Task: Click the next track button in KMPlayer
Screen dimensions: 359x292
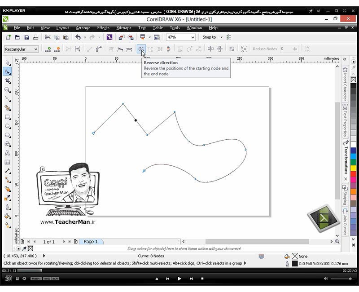Action: (x=191, y=279)
